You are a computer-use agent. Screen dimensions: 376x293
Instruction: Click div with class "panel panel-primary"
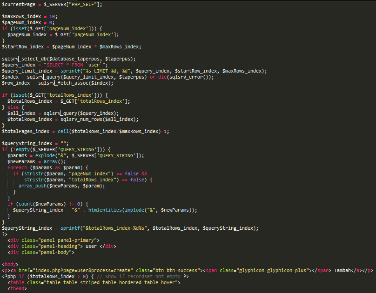pos(53,240)
